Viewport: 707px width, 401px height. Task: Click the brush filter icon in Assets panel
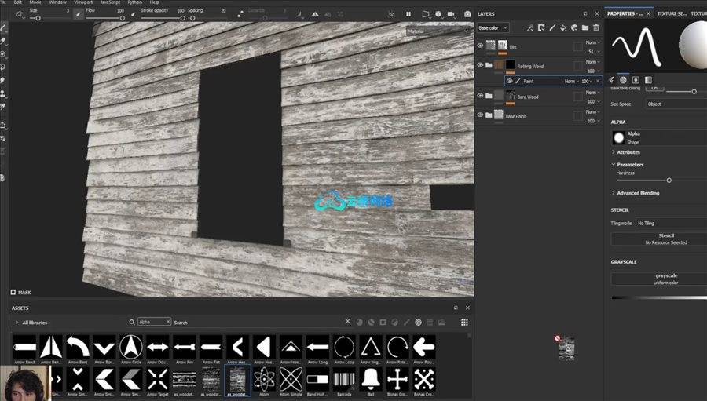[x=407, y=323]
